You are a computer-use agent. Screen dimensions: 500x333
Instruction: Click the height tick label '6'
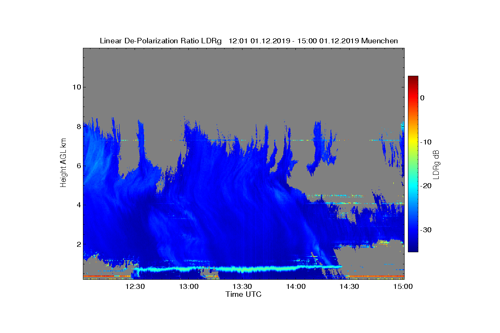pyautogui.click(x=78, y=166)
